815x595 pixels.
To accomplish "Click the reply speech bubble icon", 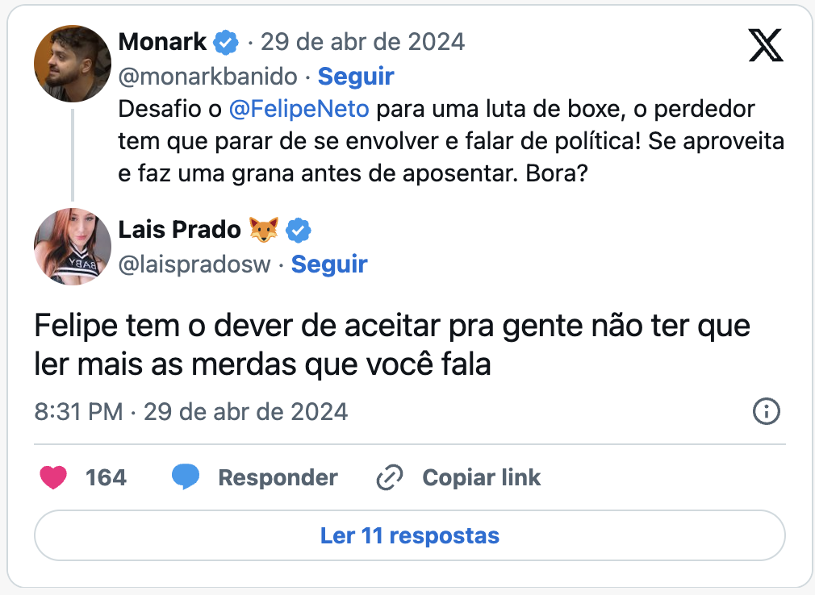I will [186, 477].
